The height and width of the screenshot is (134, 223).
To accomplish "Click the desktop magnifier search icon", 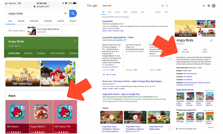I will coord(167,6).
